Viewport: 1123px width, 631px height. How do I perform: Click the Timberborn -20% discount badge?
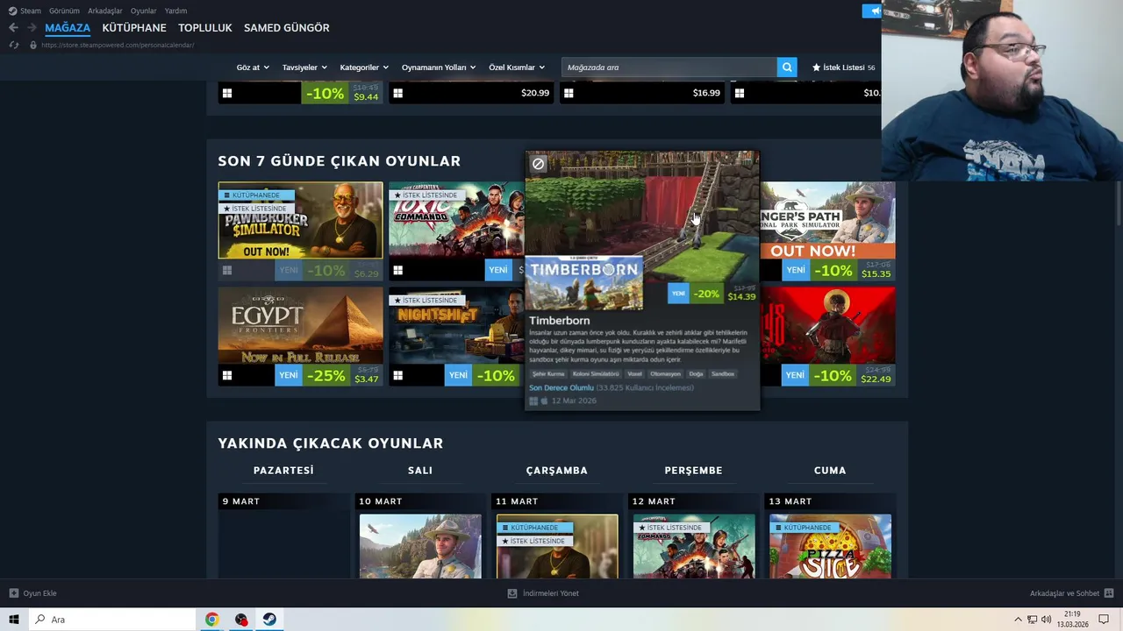click(706, 294)
